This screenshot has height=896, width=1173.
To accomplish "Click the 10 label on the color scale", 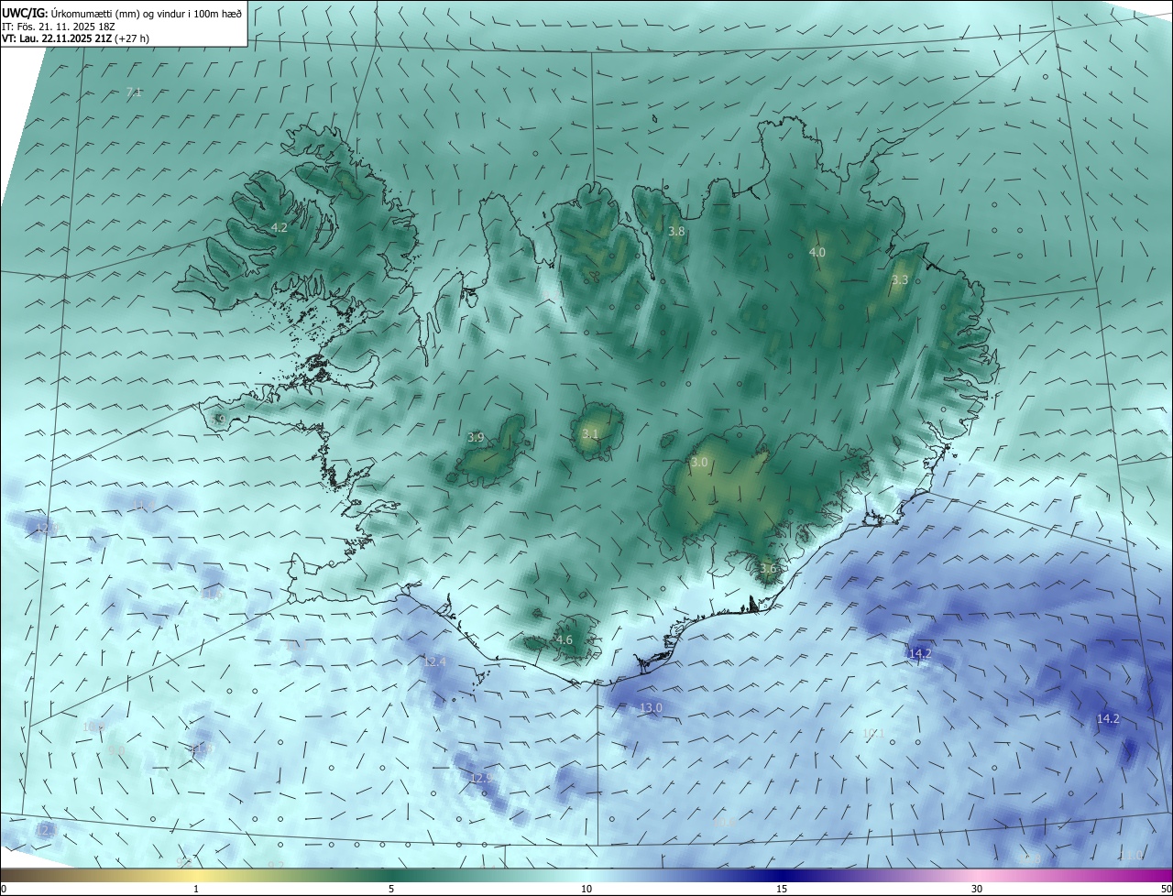I will (586, 889).
